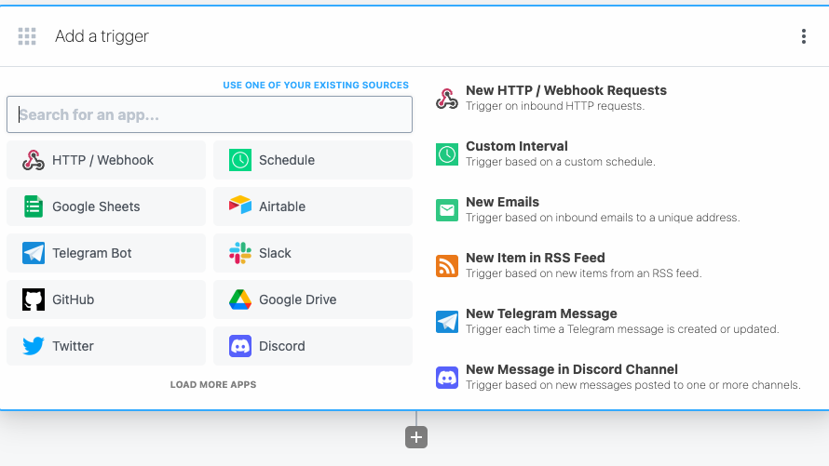Select the Airtable app icon
The height and width of the screenshot is (466, 829).
coord(240,206)
